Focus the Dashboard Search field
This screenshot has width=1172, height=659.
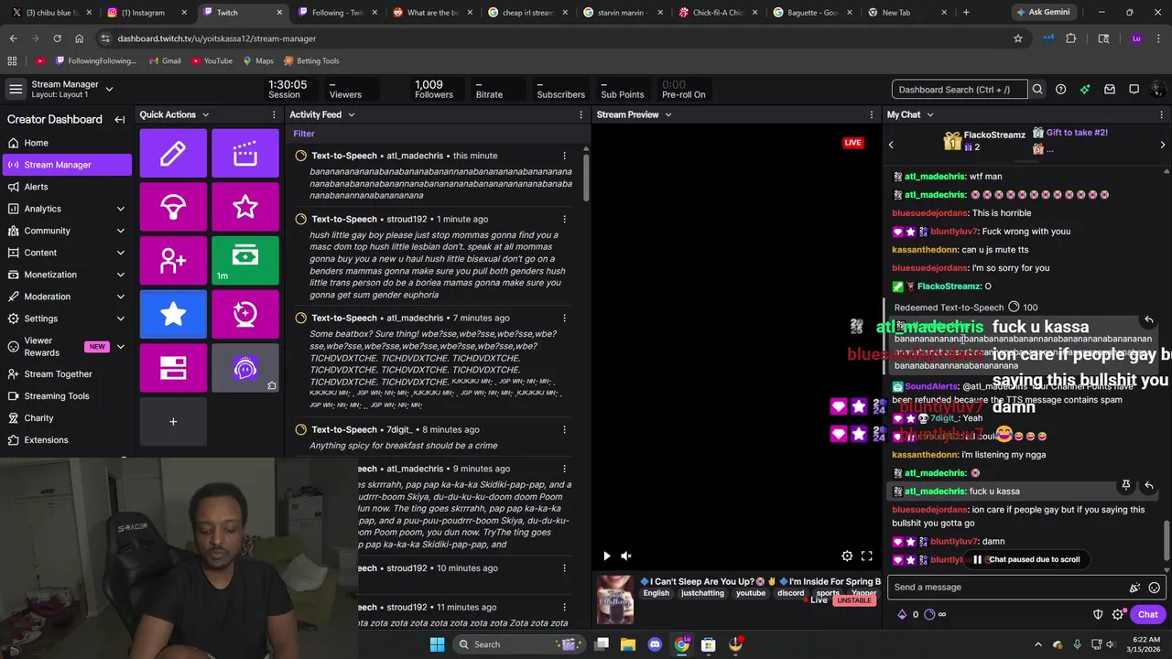(x=959, y=90)
